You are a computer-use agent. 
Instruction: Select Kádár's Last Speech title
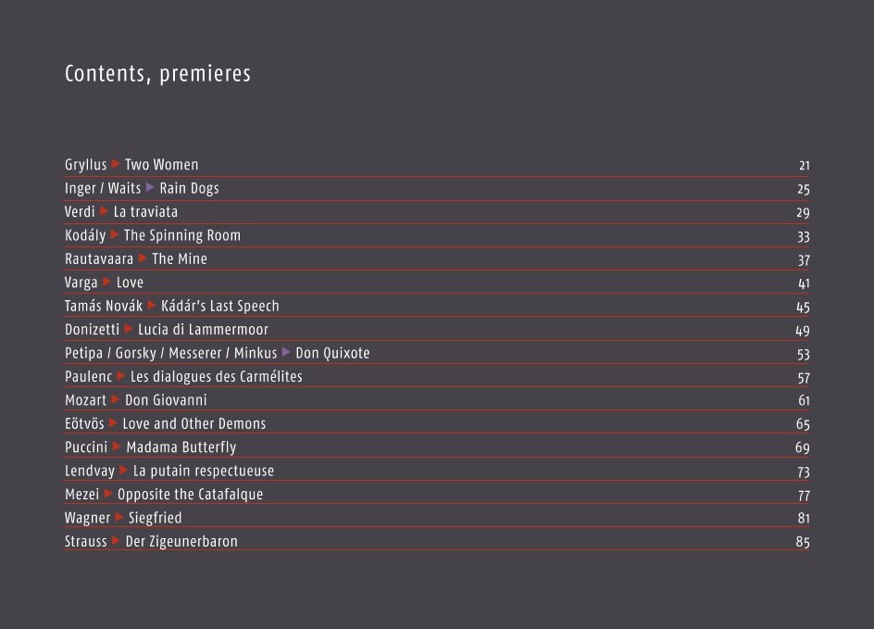220,306
